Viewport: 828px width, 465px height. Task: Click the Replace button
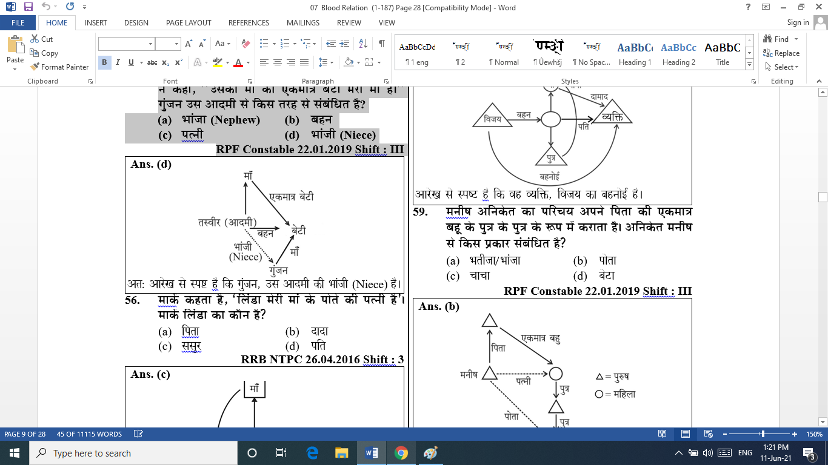[782, 53]
